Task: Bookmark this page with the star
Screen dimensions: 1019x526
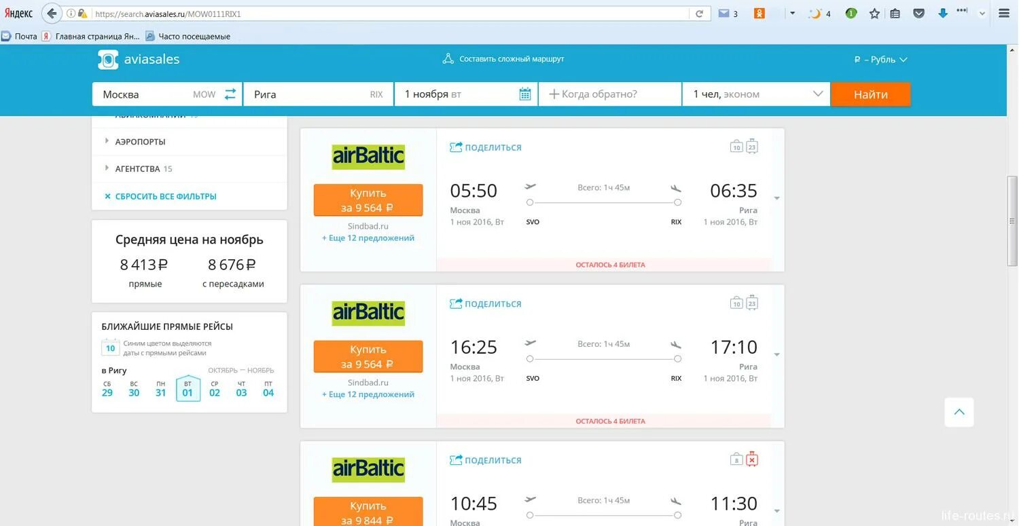Action: tap(874, 14)
